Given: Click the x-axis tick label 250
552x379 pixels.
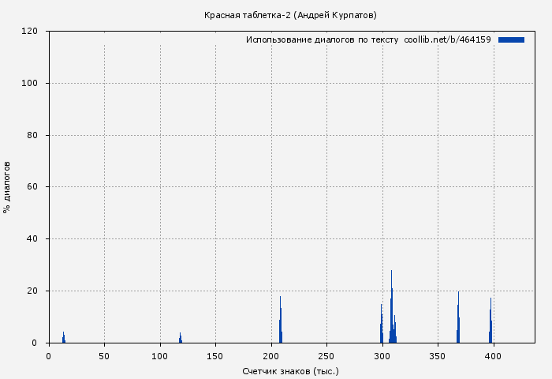Looking at the screenshot, I should [326, 356].
